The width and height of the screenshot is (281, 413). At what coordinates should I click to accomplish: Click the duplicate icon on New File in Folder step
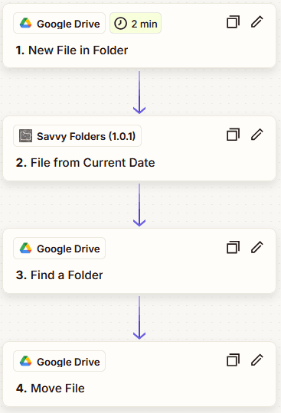pyautogui.click(x=233, y=22)
